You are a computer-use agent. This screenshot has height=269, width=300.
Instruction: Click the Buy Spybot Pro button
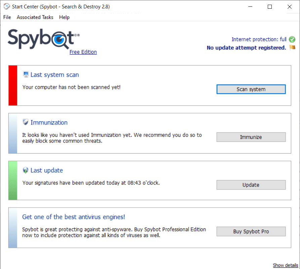click(251, 231)
